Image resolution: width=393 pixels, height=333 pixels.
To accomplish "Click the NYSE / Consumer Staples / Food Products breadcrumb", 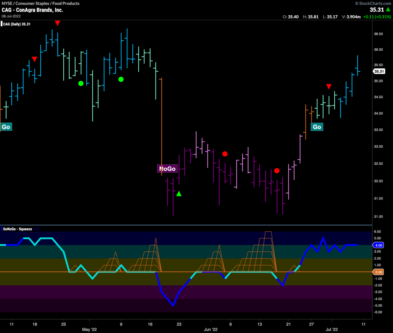I will [41, 3].
